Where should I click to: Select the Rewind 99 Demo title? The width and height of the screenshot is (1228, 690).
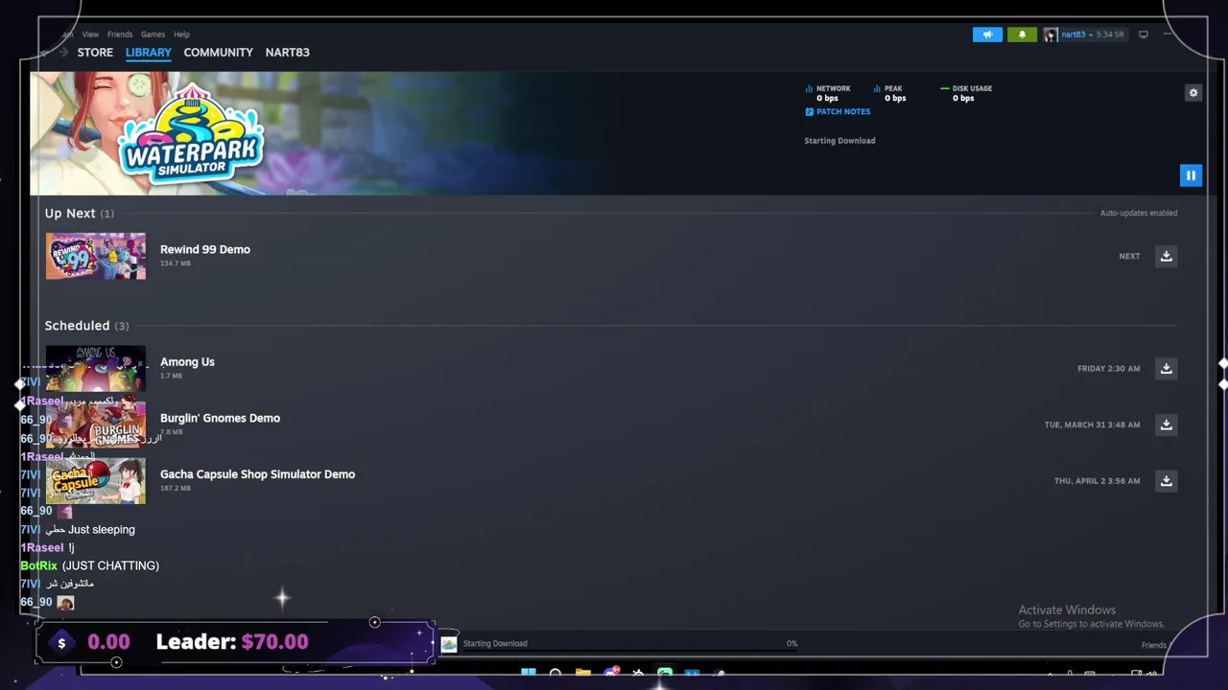205,249
